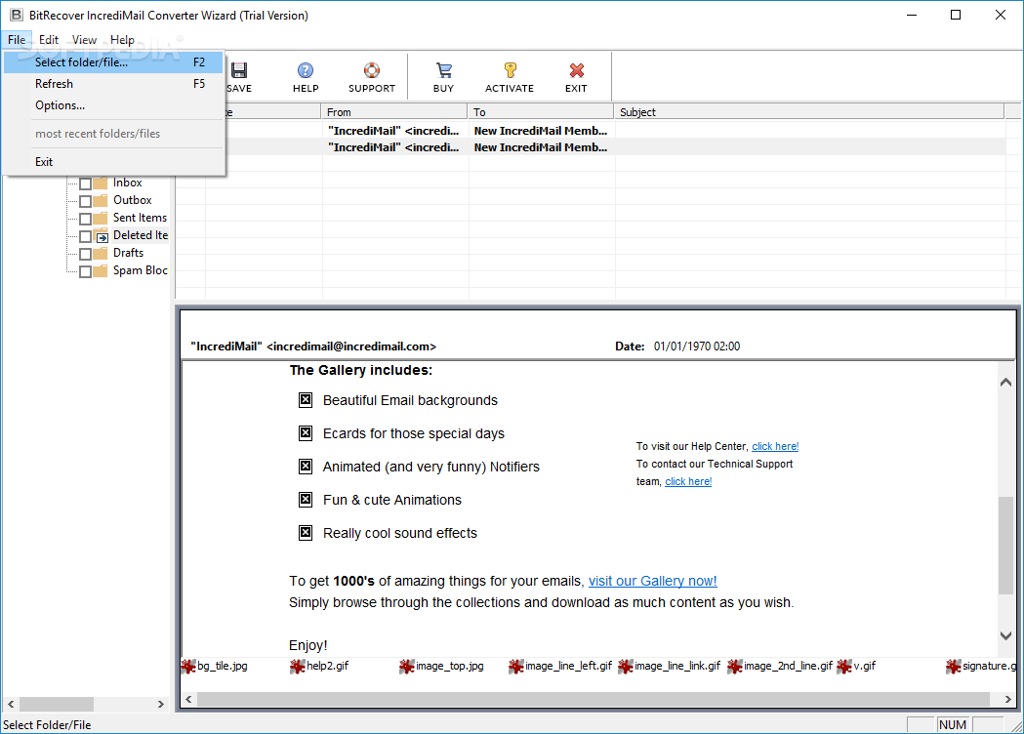The width and height of the screenshot is (1024, 734).
Task: Click the Spam Blocker folder icon
Action: pos(100,271)
